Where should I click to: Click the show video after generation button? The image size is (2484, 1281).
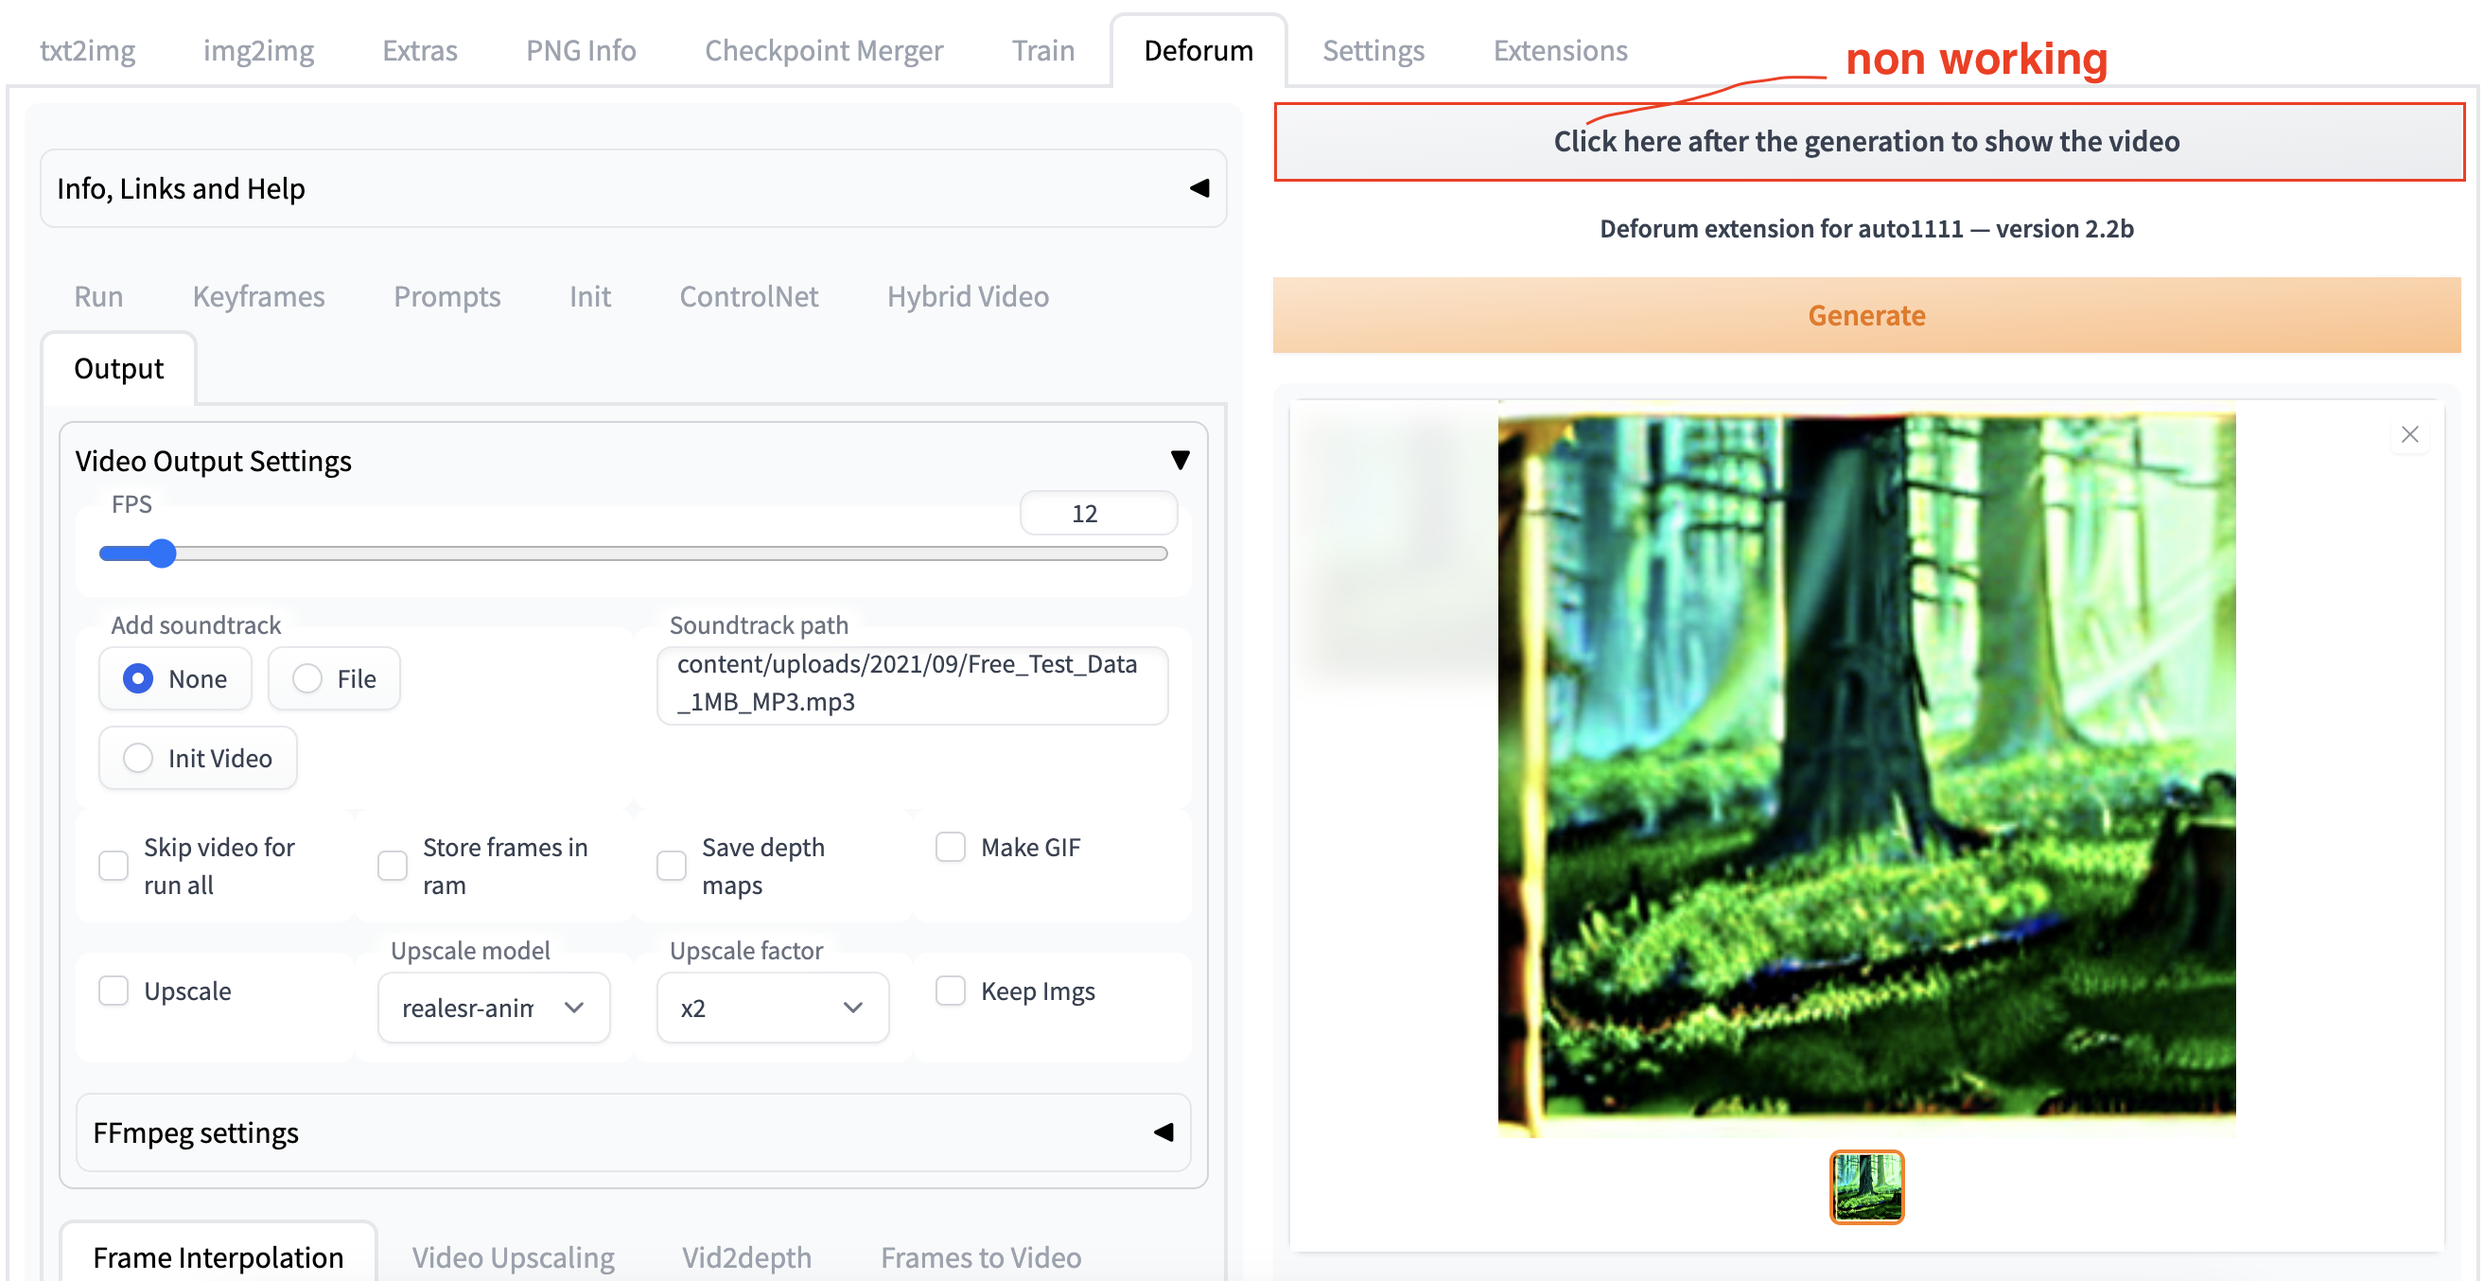pyautogui.click(x=1869, y=142)
